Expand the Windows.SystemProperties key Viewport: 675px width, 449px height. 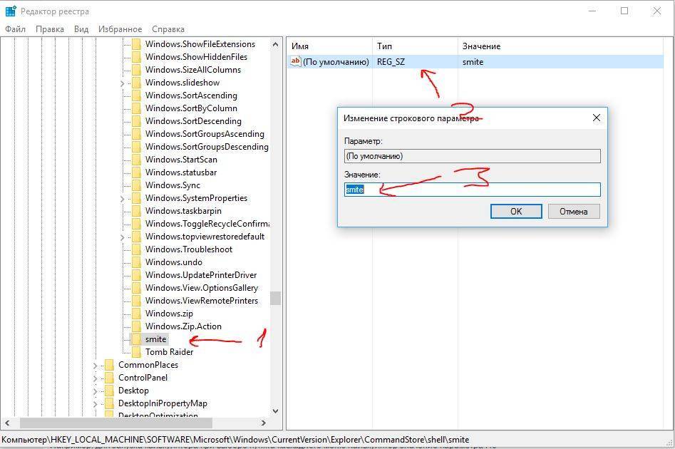(x=122, y=199)
